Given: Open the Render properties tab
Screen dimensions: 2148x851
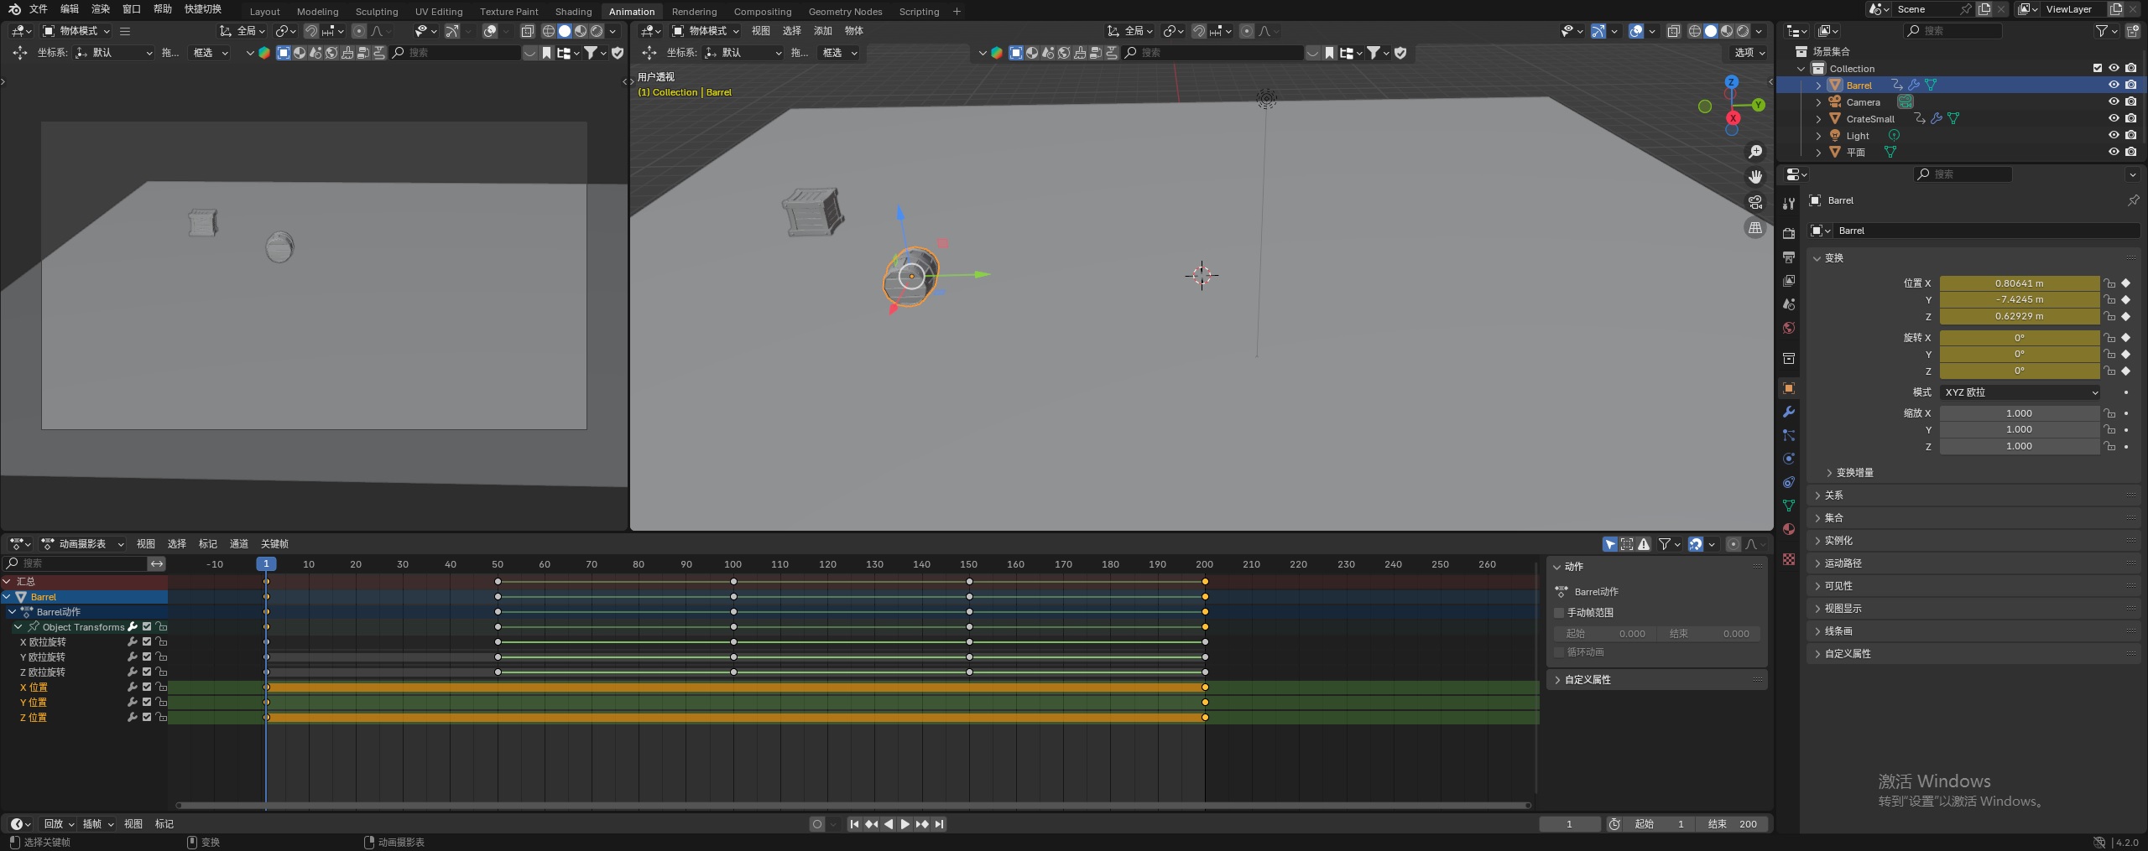Looking at the screenshot, I should [1789, 234].
